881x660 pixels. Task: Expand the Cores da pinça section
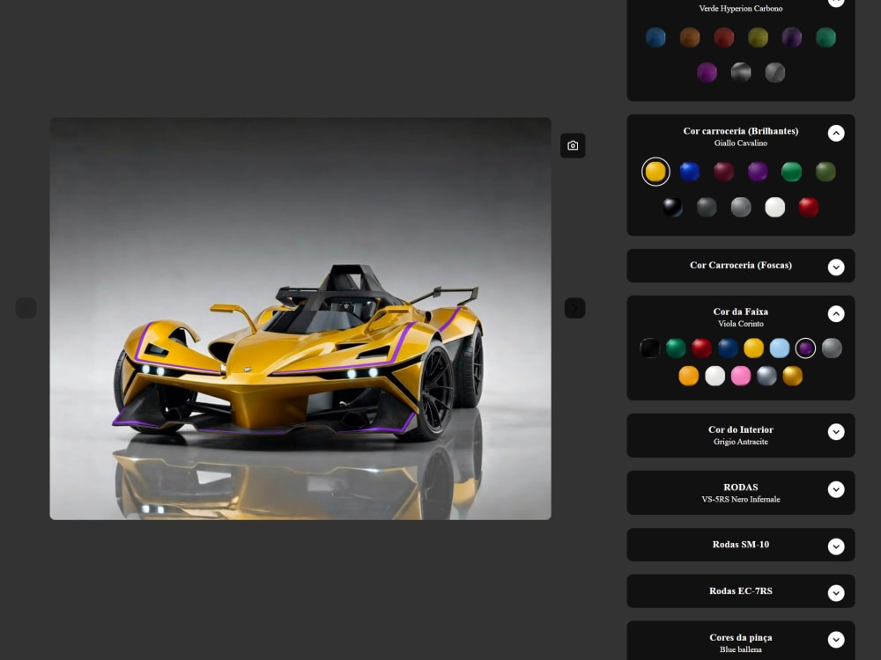(836, 640)
